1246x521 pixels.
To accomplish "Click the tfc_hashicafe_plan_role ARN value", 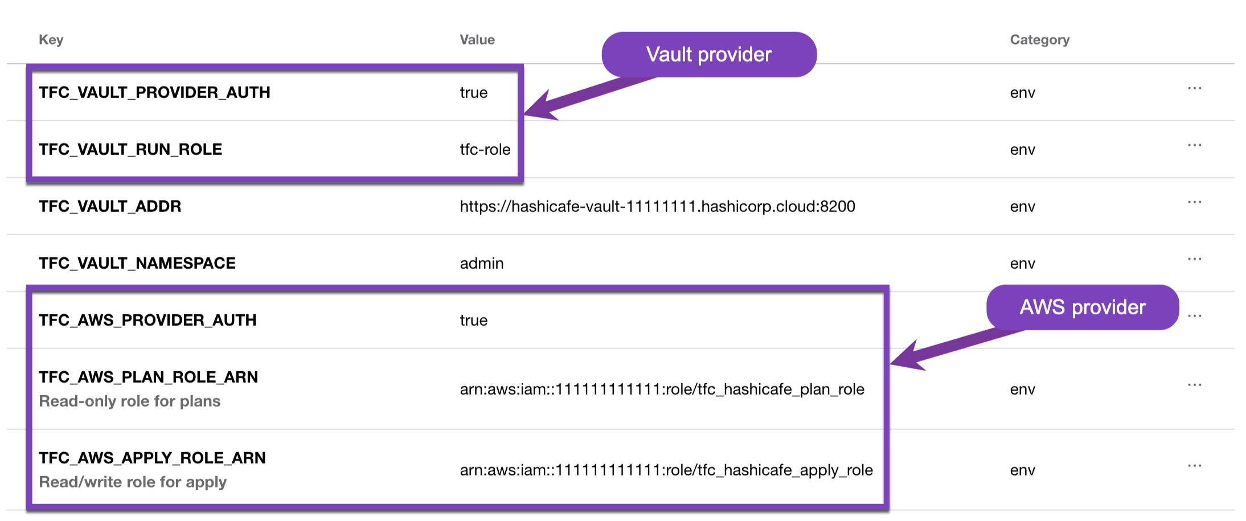I will click(662, 389).
